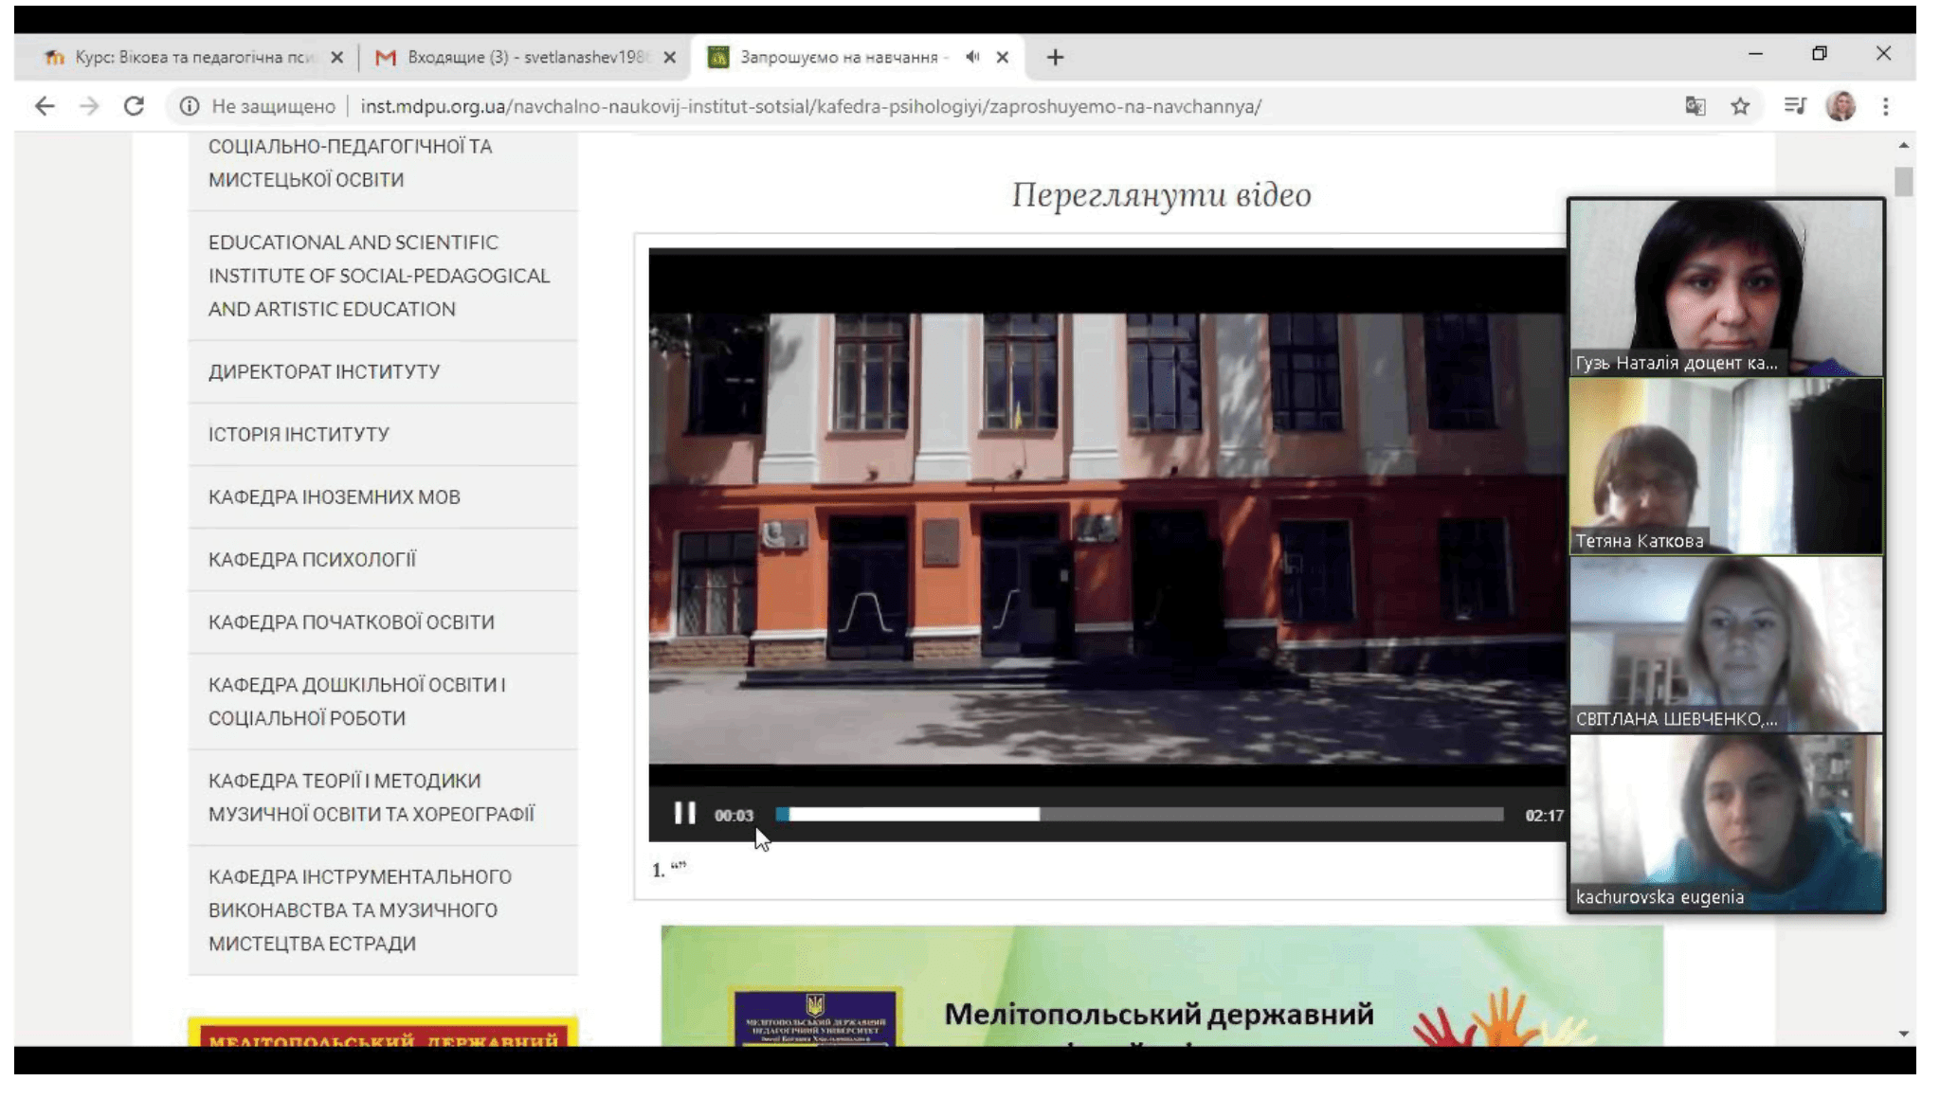Click scrollbar down arrow

1903,1034
